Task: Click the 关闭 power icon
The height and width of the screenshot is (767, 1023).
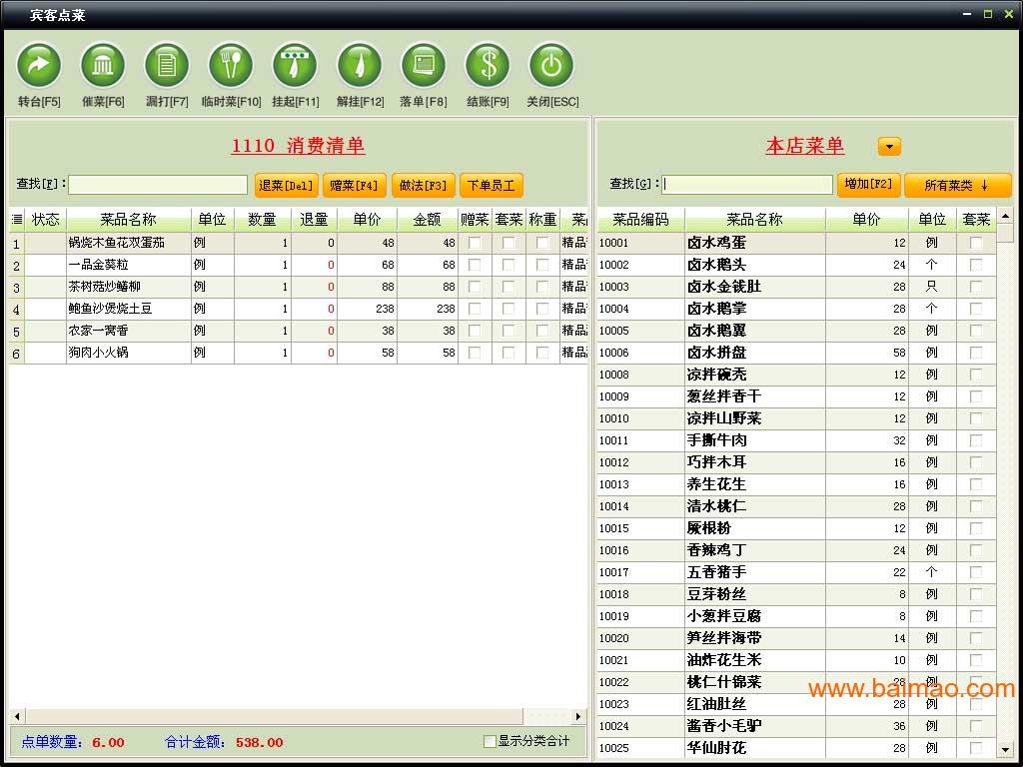Action: (x=551, y=66)
